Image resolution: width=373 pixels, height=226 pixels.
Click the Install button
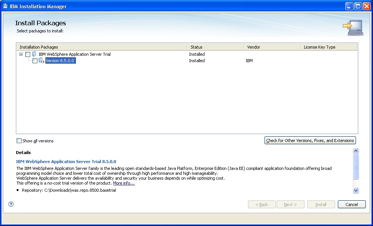click(x=321, y=205)
